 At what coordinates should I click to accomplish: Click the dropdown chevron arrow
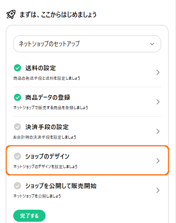152,44
